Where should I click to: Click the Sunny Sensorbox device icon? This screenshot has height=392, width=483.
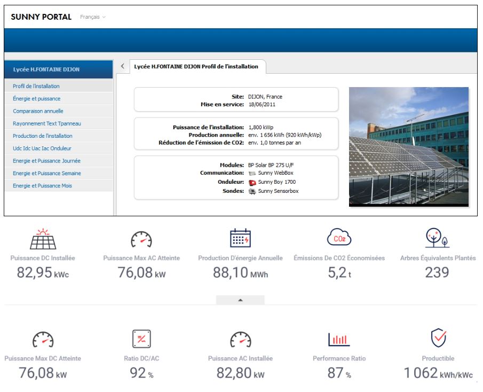pos(252,191)
